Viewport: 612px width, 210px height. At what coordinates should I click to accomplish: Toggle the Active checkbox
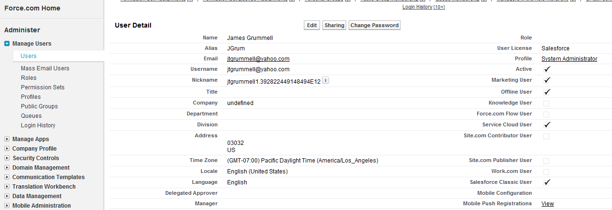point(547,69)
